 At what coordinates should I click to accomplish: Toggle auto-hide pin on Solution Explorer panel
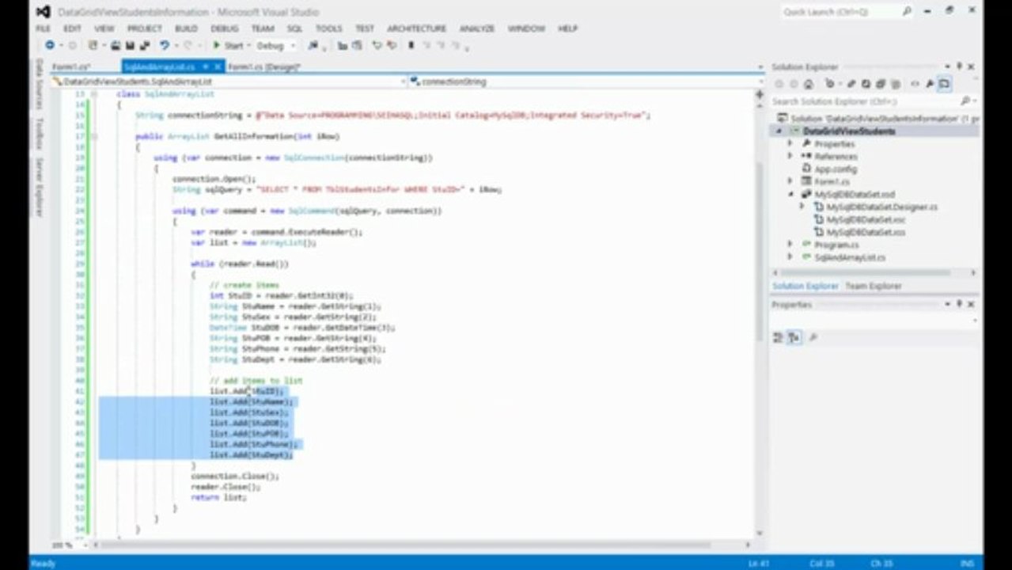tap(959, 66)
